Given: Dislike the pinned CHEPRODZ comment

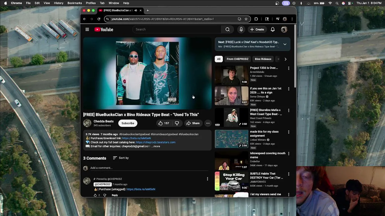Looking at the screenshot, I should 105,195.
